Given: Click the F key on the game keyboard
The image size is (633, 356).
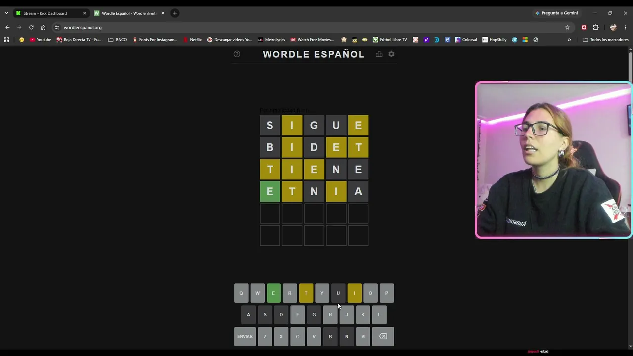Looking at the screenshot, I should click(297, 314).
